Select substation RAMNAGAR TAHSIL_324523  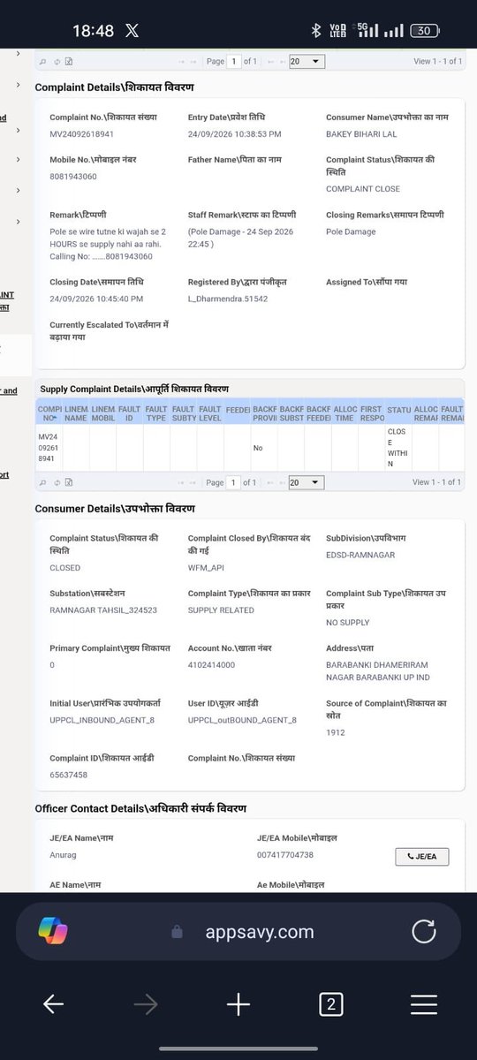pyautogui.click(x=104, y=610)
